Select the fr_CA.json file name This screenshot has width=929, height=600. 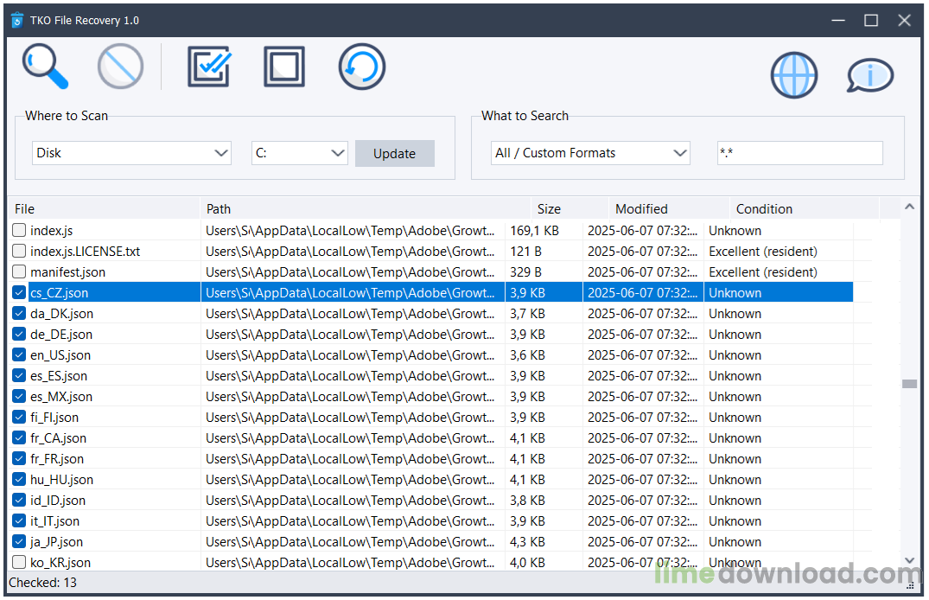pyautogui.click(x=58, y=438)
